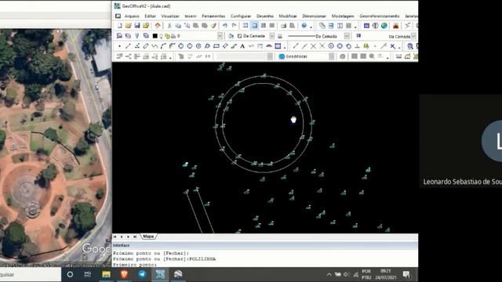Open the Ferramentas menu
Viewport: 502px width, 282px height.
point(213,16)
